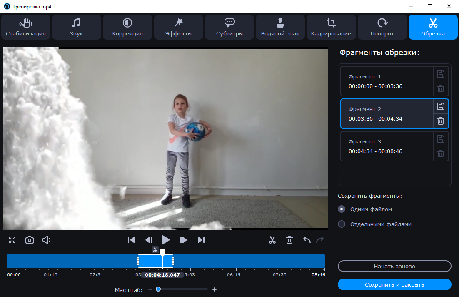Image resolution: width=459 pixels, height=297 pixels.
Task: Take a snapshot with the camera icon
Action: point(30,240)
